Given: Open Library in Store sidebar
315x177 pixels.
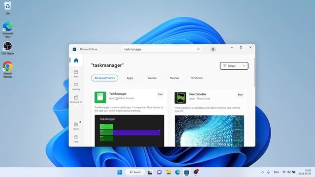Looking at the screenshot, I should pyautogui.click(x=76, y=126).
